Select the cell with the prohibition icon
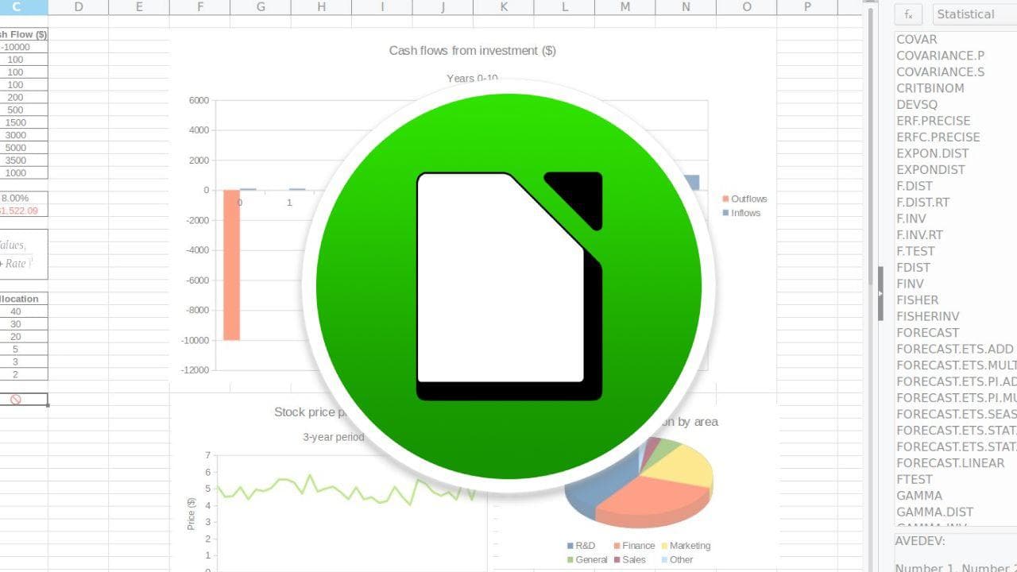 [16, 400]
